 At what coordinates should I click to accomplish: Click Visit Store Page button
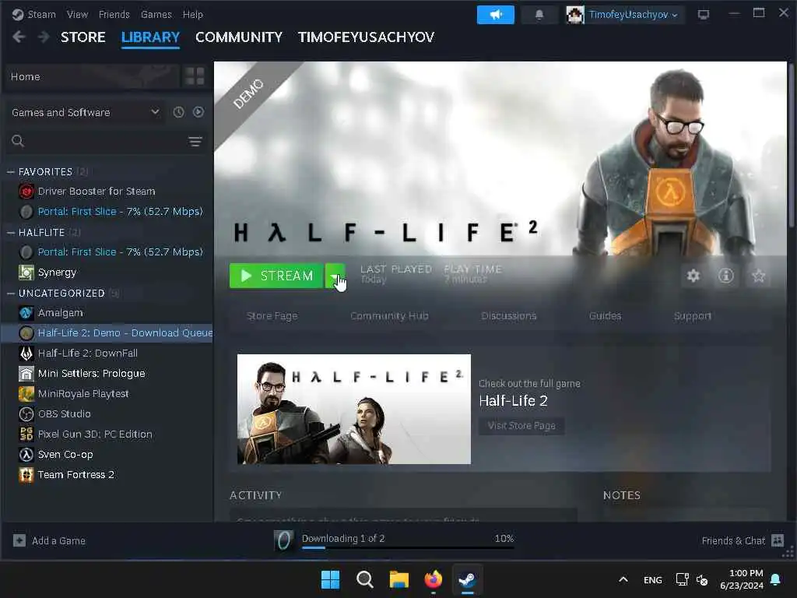[x=521, y=426]
